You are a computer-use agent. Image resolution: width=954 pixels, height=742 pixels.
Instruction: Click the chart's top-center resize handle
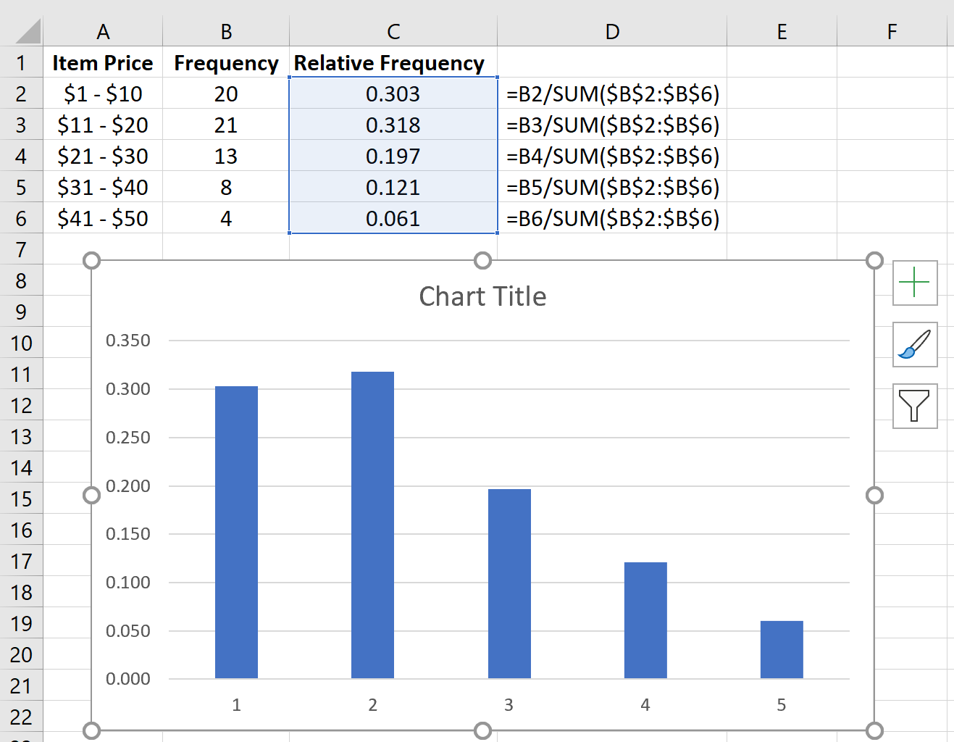(483, 260)
